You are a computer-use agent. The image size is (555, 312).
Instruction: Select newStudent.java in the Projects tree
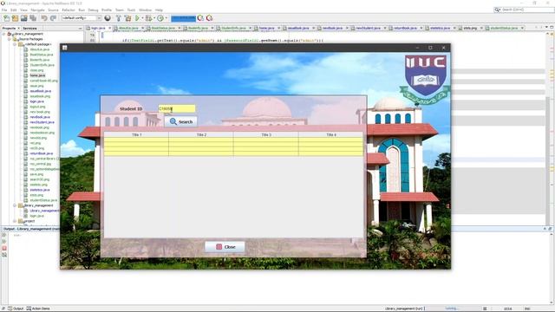(42, 122)
